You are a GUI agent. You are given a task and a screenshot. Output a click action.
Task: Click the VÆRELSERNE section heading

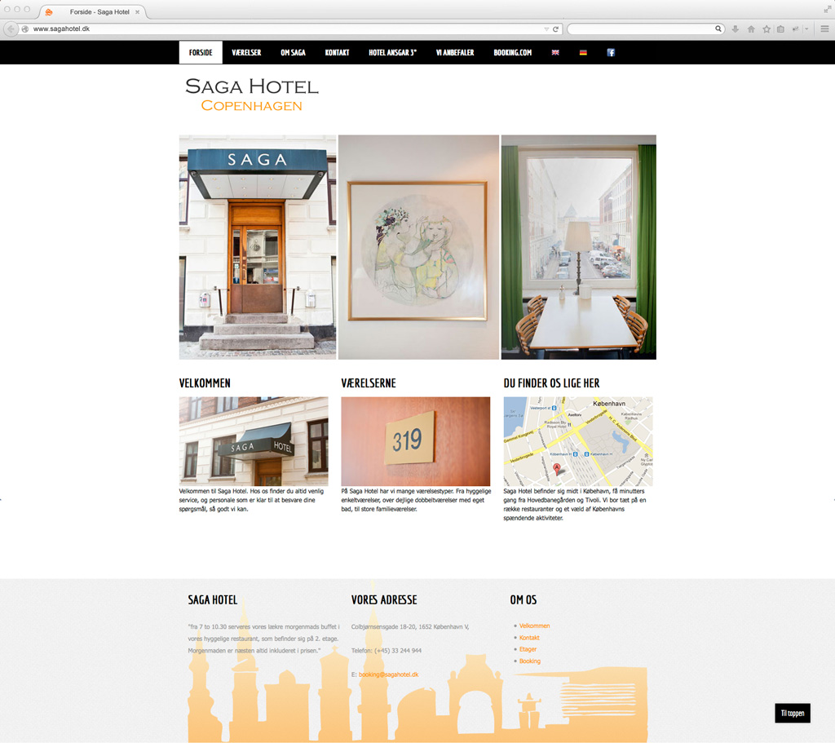[x=369, y=383]
